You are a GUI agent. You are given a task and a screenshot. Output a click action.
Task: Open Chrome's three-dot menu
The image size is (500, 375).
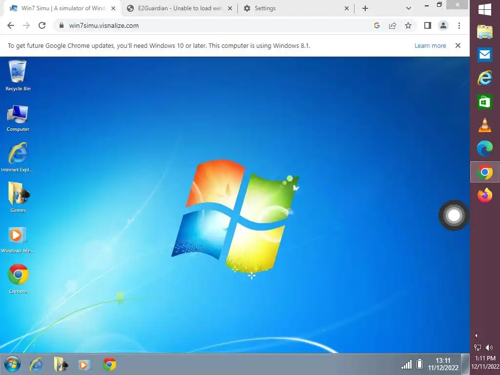[459, 25]
